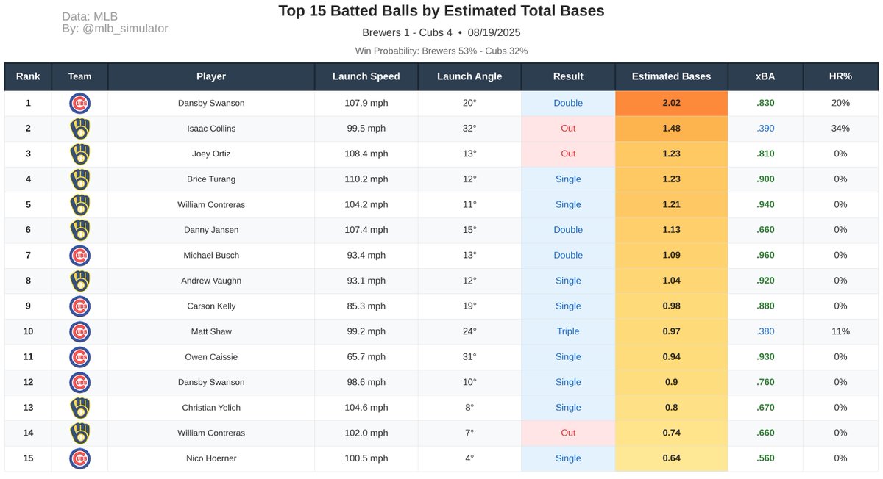
Task: Click the Estimated Bases column header
Action: click(x=670, y=76)
